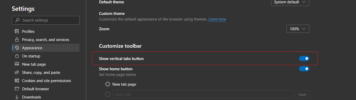Click the On startup power icon
This screenshot has height=100, width=356.
point(17,56)
